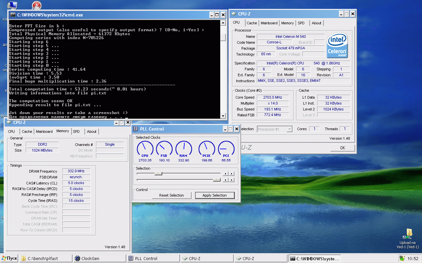422x263 pixels.
Task: Click the lower PLL selection slider thumb
Action: click(217, 179)
